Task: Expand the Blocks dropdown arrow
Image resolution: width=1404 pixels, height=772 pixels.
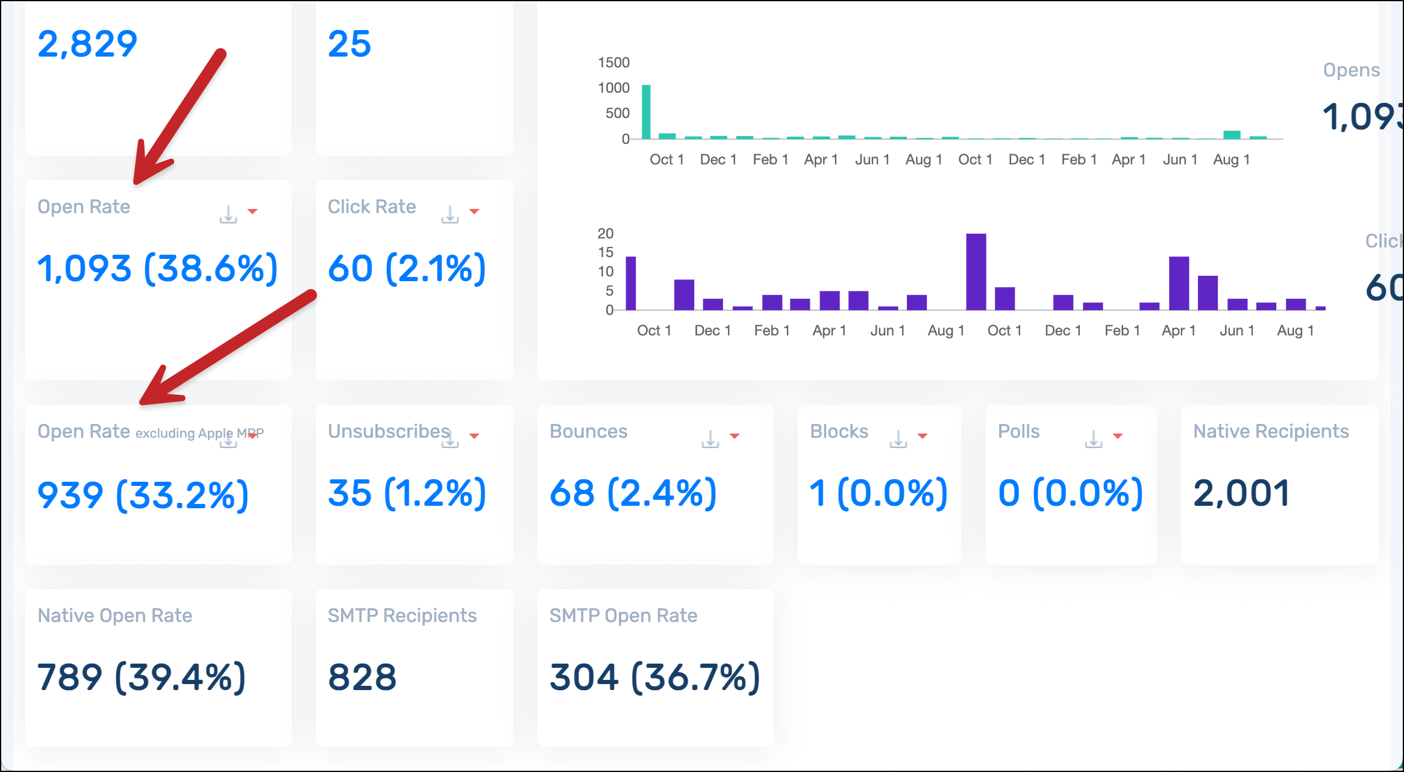Action: click(x=923, y=436)
